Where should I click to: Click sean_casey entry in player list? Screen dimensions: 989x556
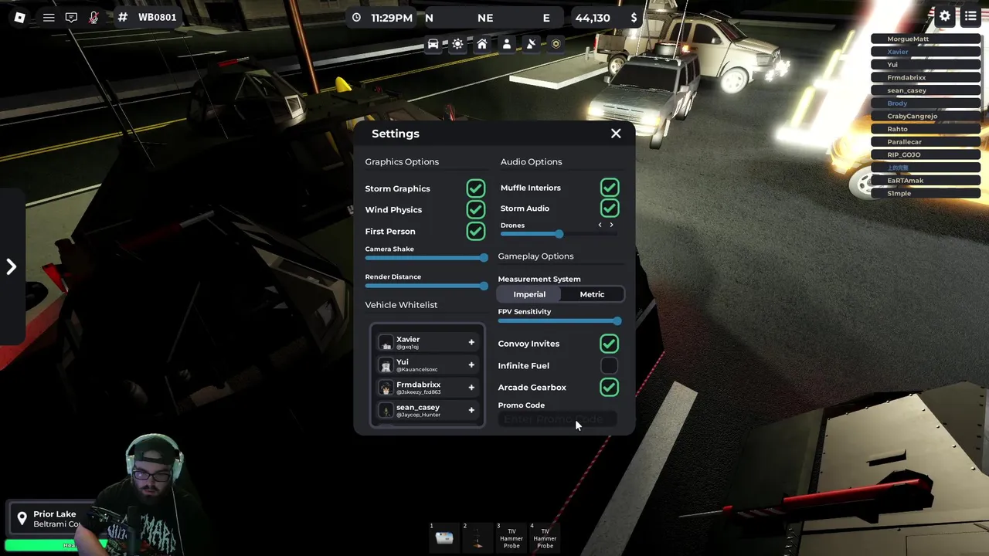pyautogui.click(x=926, y=90)
